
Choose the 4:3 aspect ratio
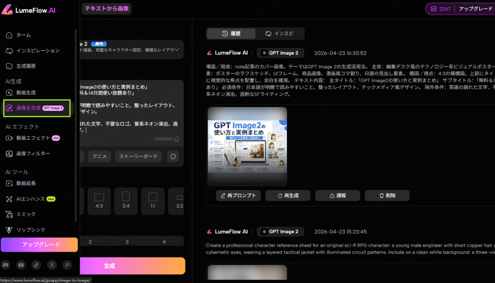click(99, 201)
